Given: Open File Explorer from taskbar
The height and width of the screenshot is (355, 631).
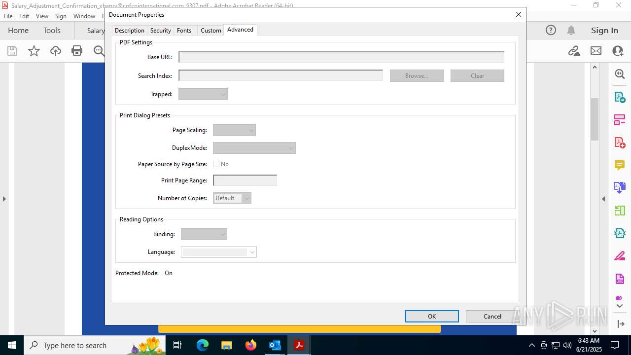Looking at the screenshot, I should (227, 345).
